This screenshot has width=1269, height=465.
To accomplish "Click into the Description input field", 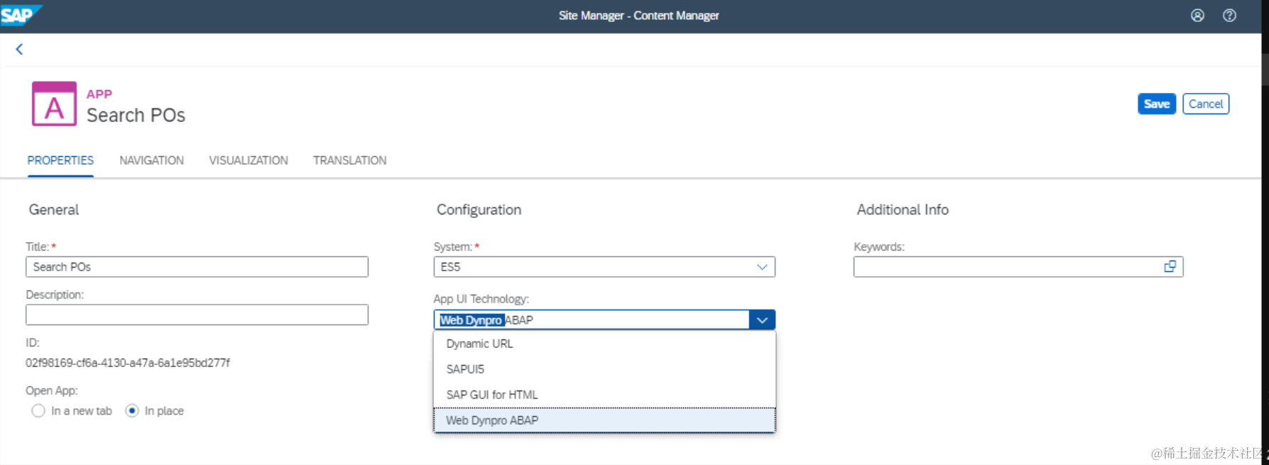I will [197, 315].
